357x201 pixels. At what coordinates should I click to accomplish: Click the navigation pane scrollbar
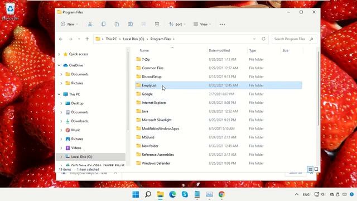(128, 91)
